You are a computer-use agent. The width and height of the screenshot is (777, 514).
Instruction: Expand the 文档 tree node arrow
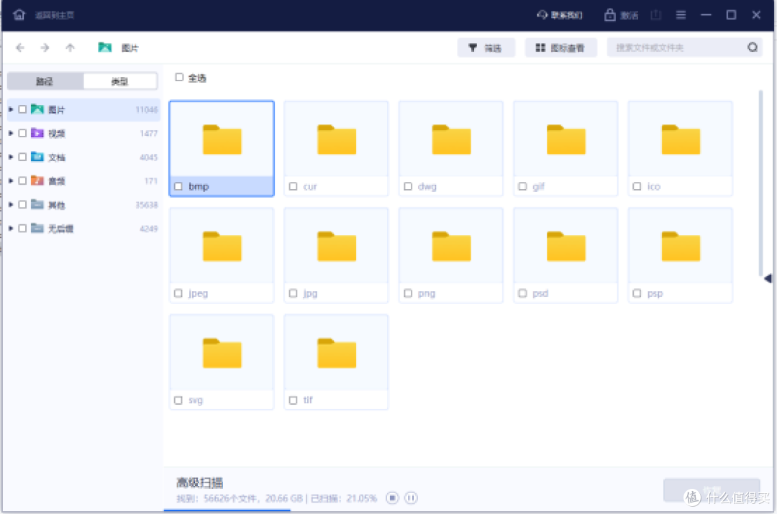pos(11,157)
